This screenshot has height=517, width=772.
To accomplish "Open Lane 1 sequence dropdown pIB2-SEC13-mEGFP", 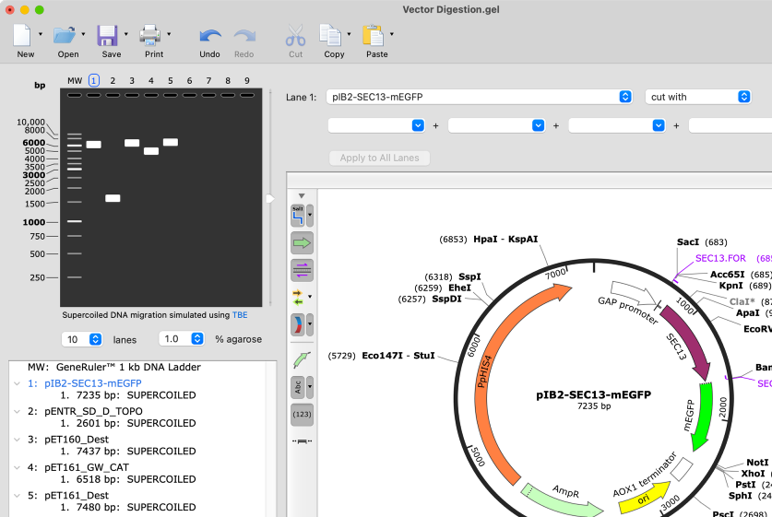I will tap(479, 97).
